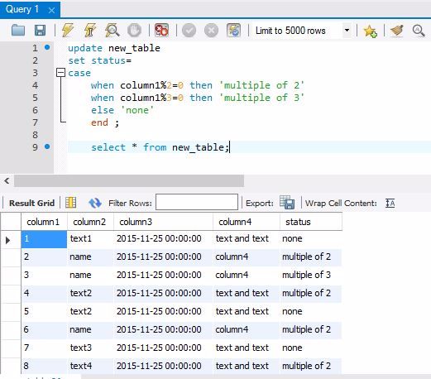The image size is (431, 379).
Task: Open find panel magnifier icon
Action: click(419, 31)
